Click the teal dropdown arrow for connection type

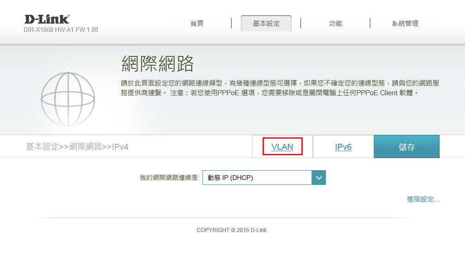(x=319, y=178)
